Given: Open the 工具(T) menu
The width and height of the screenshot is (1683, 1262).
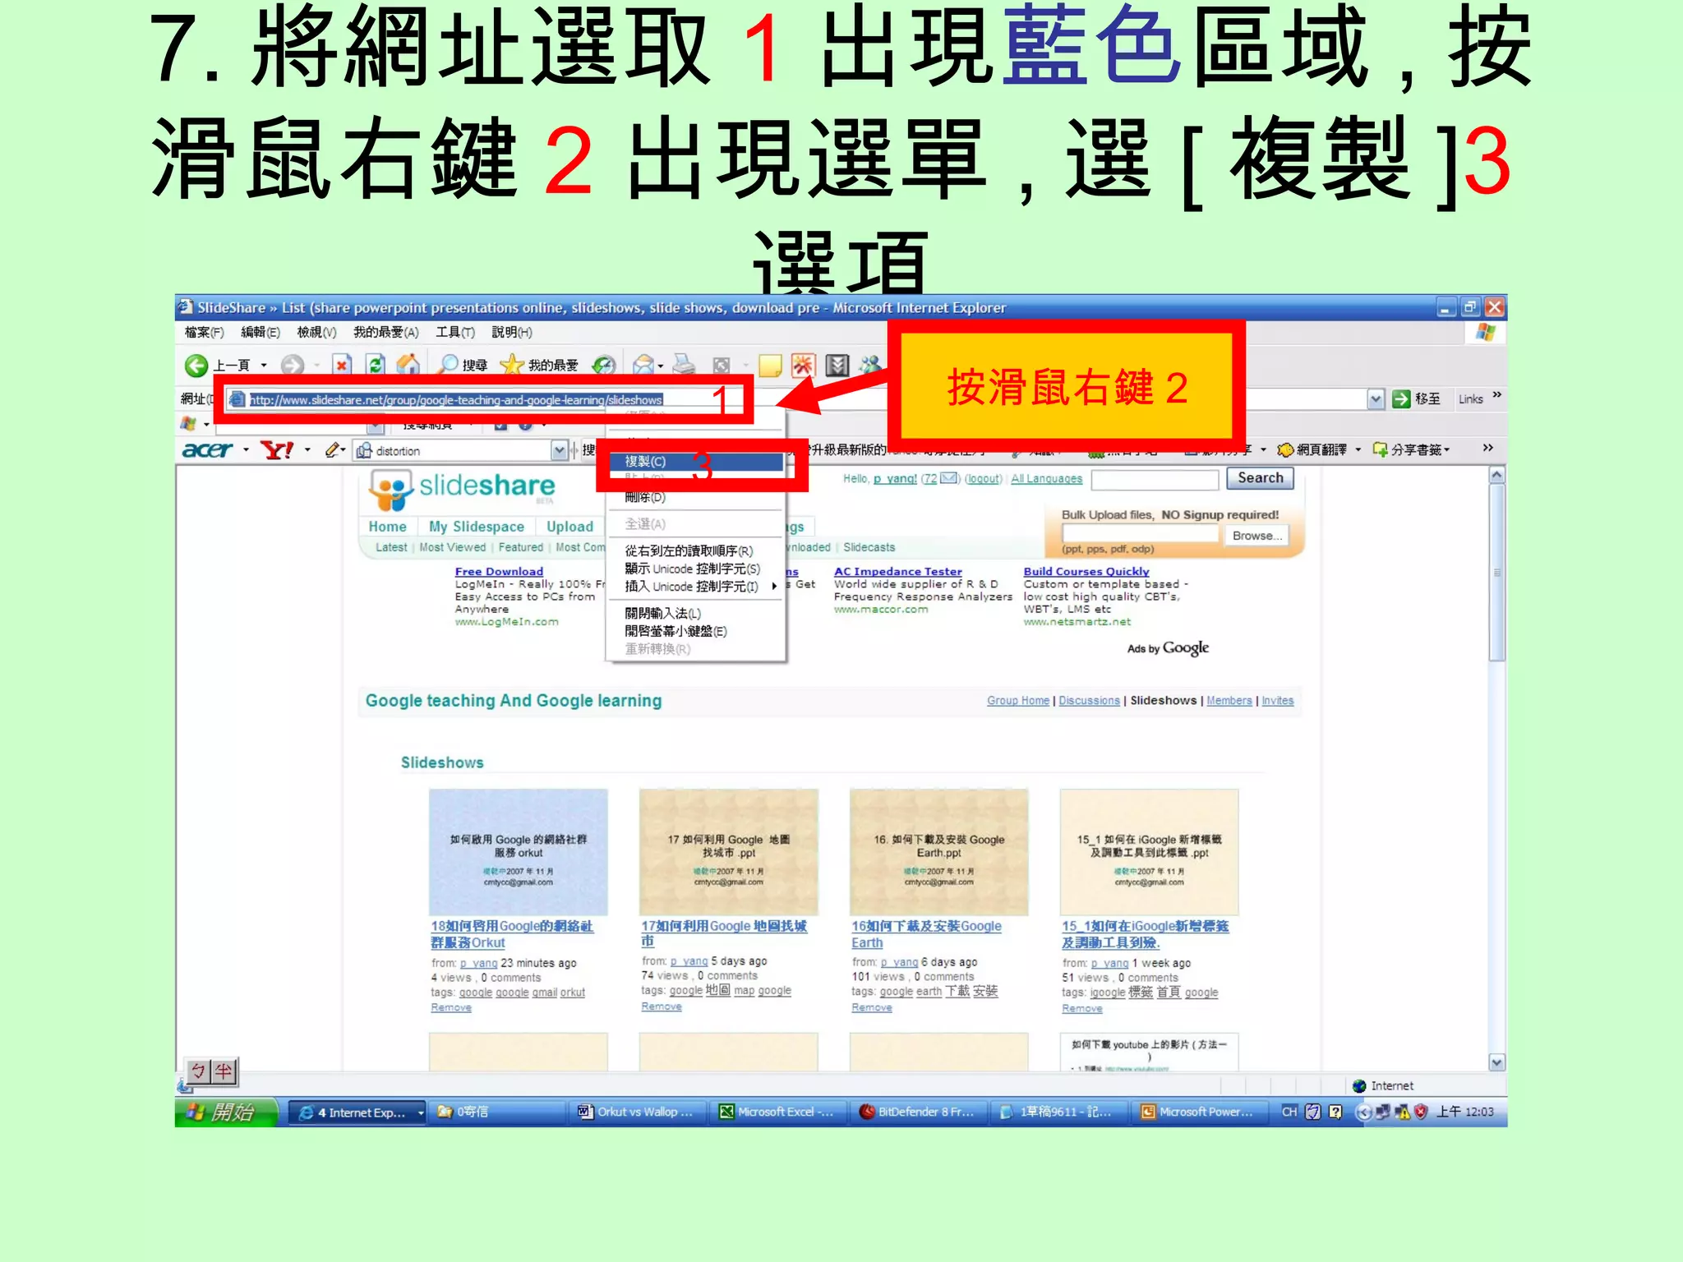Looking at the screenshot, I should (x=454, y=332).
